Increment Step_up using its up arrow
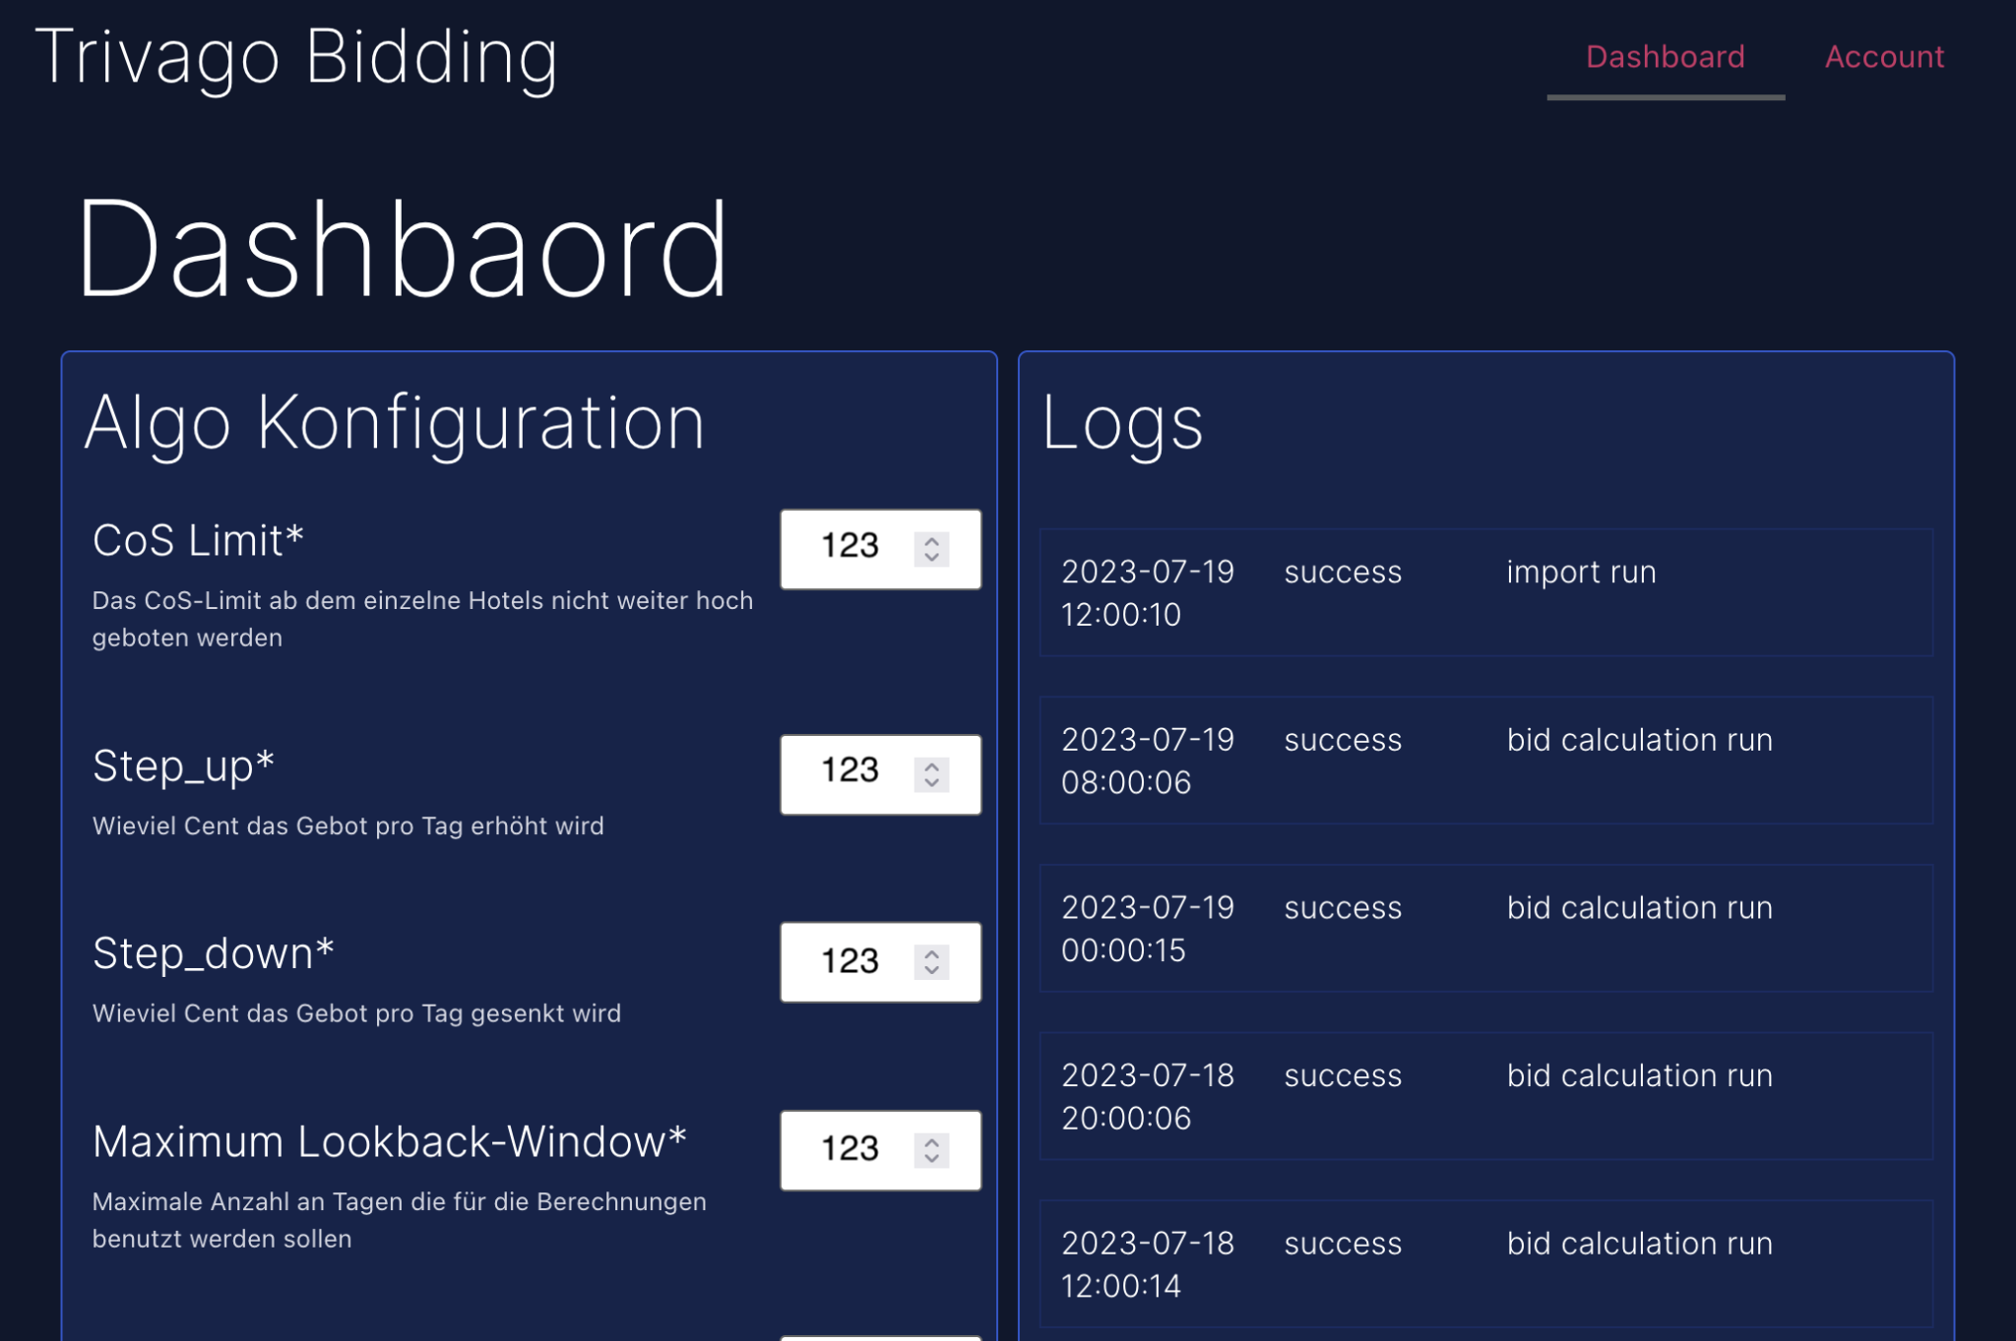 (x=931, y=764)
